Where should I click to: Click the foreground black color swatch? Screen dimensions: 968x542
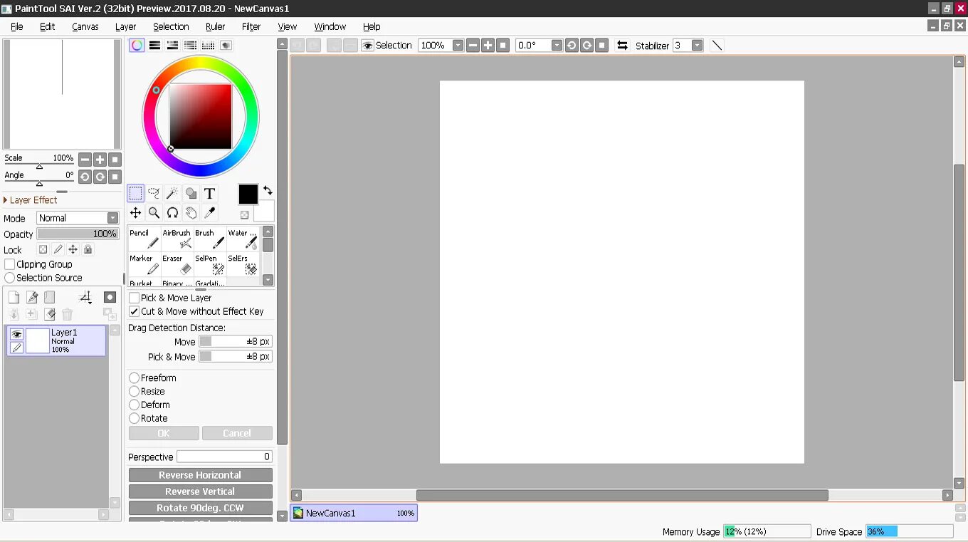tap(248, 194)
